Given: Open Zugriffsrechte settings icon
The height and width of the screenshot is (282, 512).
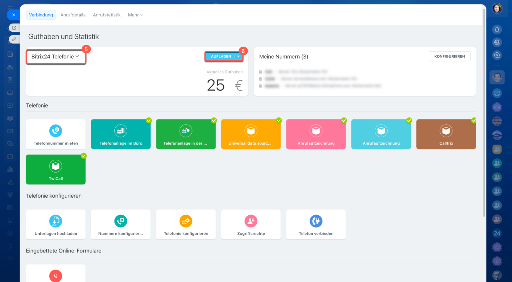Looking at the screenshot, I should [x=251, y=221].
